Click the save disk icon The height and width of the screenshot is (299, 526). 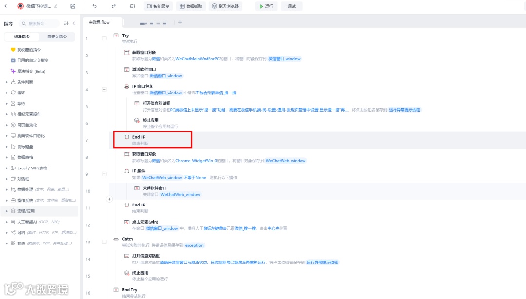pyautogui.click(x=73, y=6)
